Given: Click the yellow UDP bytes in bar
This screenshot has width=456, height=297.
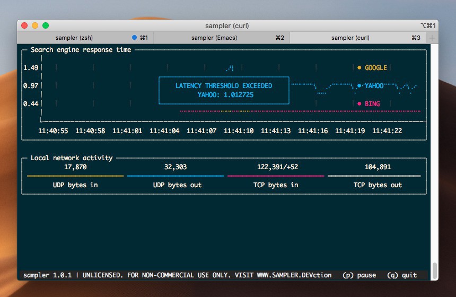Looking at the screenshot, I should pos(75,176).
